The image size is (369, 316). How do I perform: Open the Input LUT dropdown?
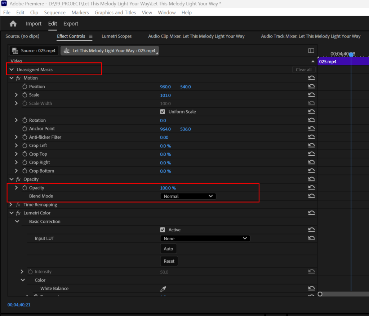(x=205, y=239)
